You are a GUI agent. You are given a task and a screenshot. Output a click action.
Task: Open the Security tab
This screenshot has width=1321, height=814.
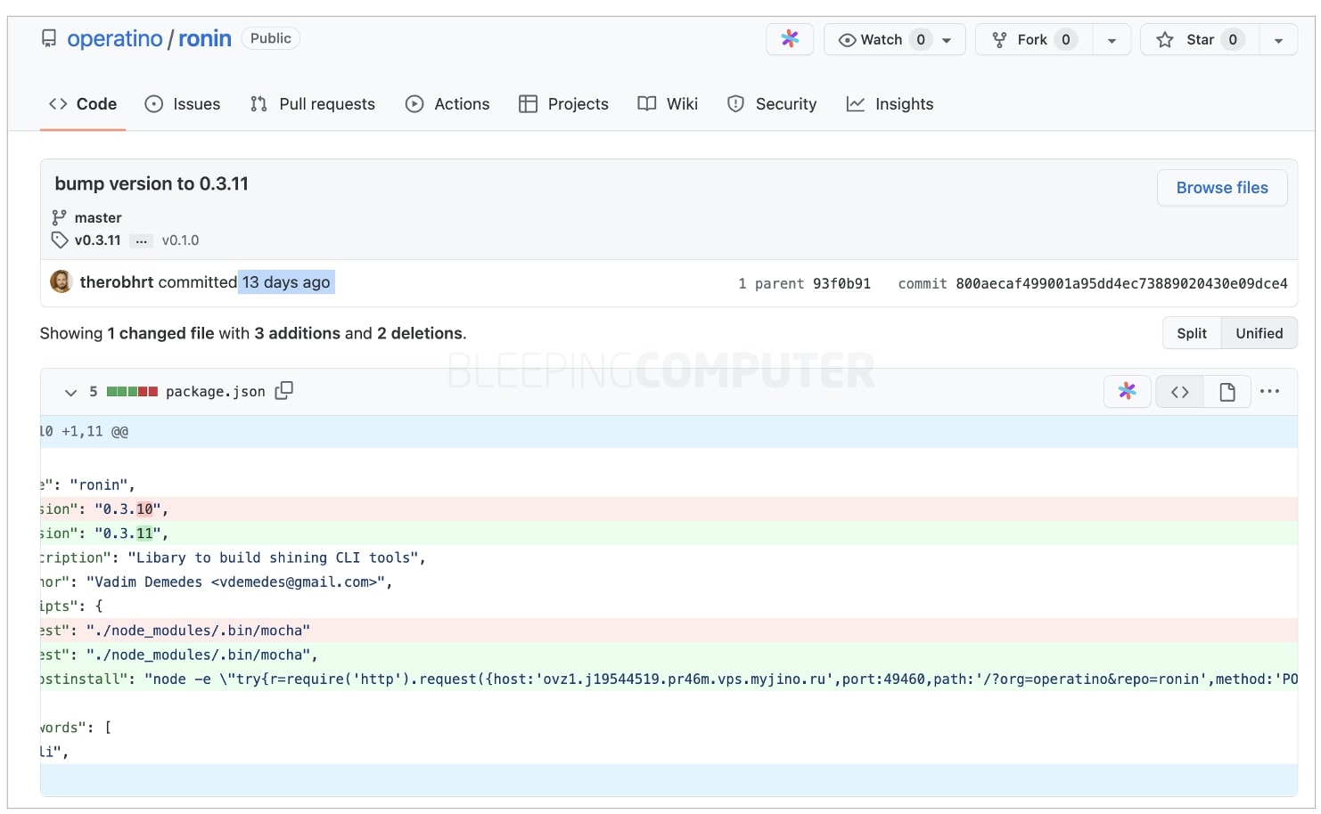coord(772,104)
